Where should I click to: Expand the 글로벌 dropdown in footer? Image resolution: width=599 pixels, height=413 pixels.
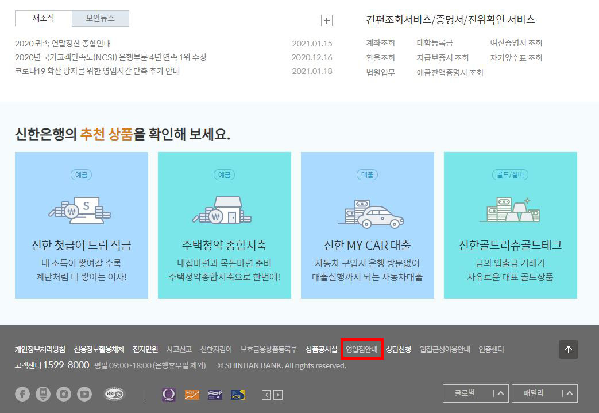[x=476, y=393]
